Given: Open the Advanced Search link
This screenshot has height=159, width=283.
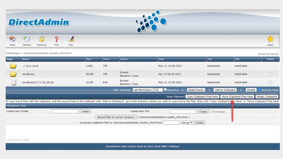Looking at the screenshot, I should 268,54.
